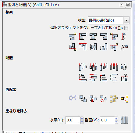Click the align left edges icon
The width and height of the screenshot is (135, 133).
83,37
